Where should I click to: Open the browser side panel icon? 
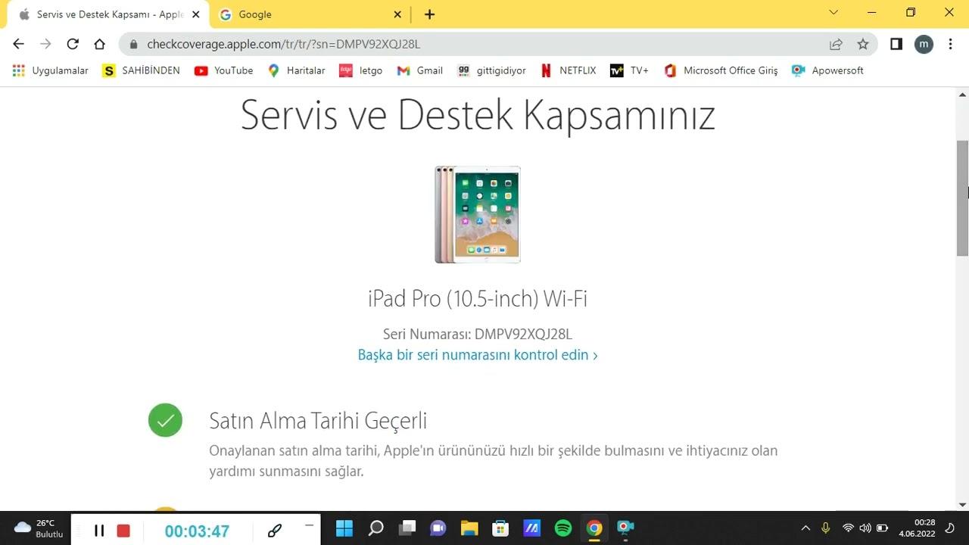click(x=896, y=44)
